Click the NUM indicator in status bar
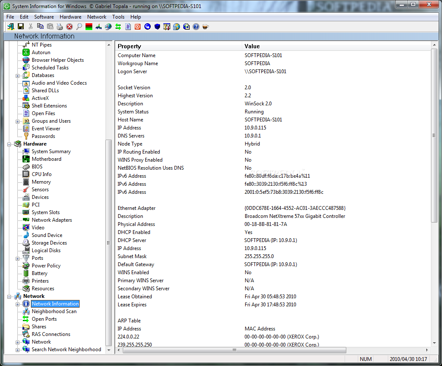Image resolution: width=442 pixels, height=366 pixels. 366,359
